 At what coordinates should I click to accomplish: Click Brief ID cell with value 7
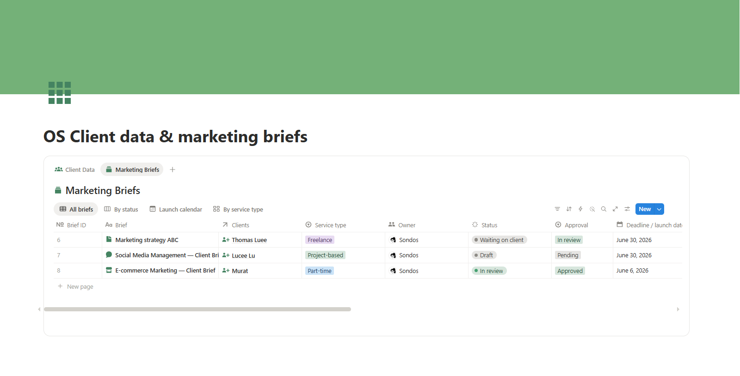78,255
